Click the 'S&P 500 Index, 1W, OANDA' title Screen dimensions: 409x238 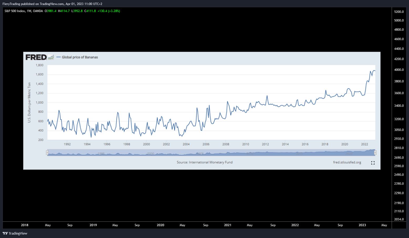pyautogui.click(x=24, y=11)
